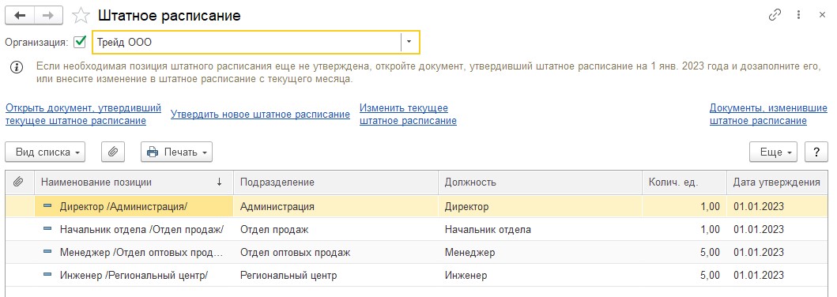Open Изменить текущее штатное расписание link

click(x=408, y=114)
